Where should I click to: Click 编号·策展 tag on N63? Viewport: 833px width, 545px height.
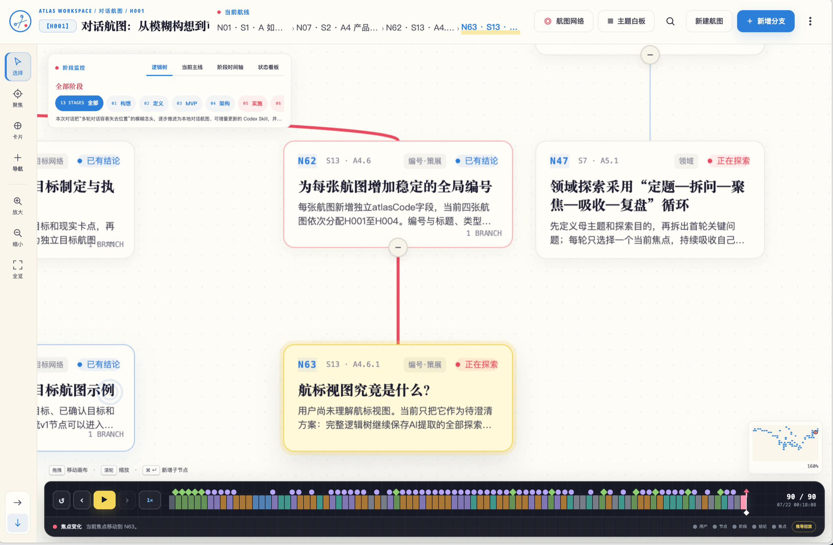coord(425,364)
